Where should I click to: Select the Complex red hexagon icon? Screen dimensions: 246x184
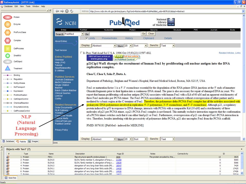(7, 41)
